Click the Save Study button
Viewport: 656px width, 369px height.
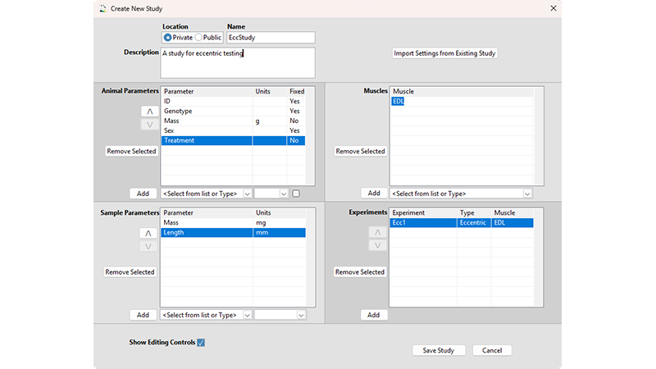tap(439, 350)
